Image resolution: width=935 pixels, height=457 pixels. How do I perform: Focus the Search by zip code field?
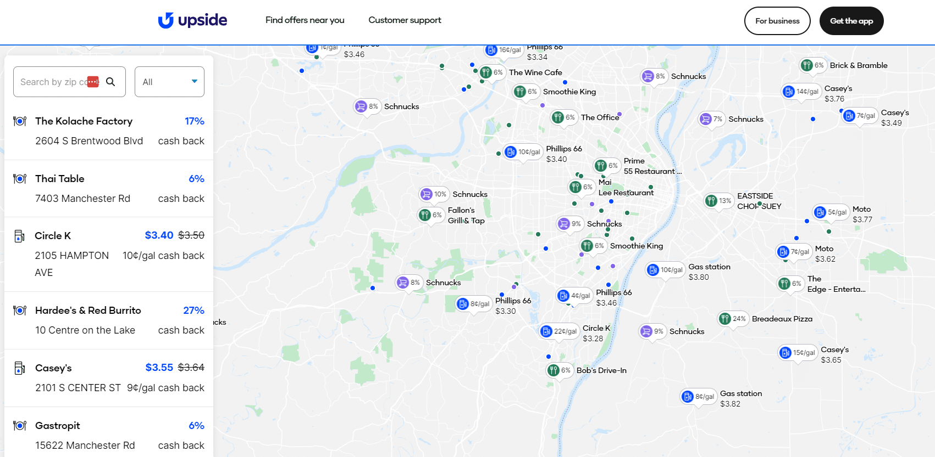pos(69,82)
